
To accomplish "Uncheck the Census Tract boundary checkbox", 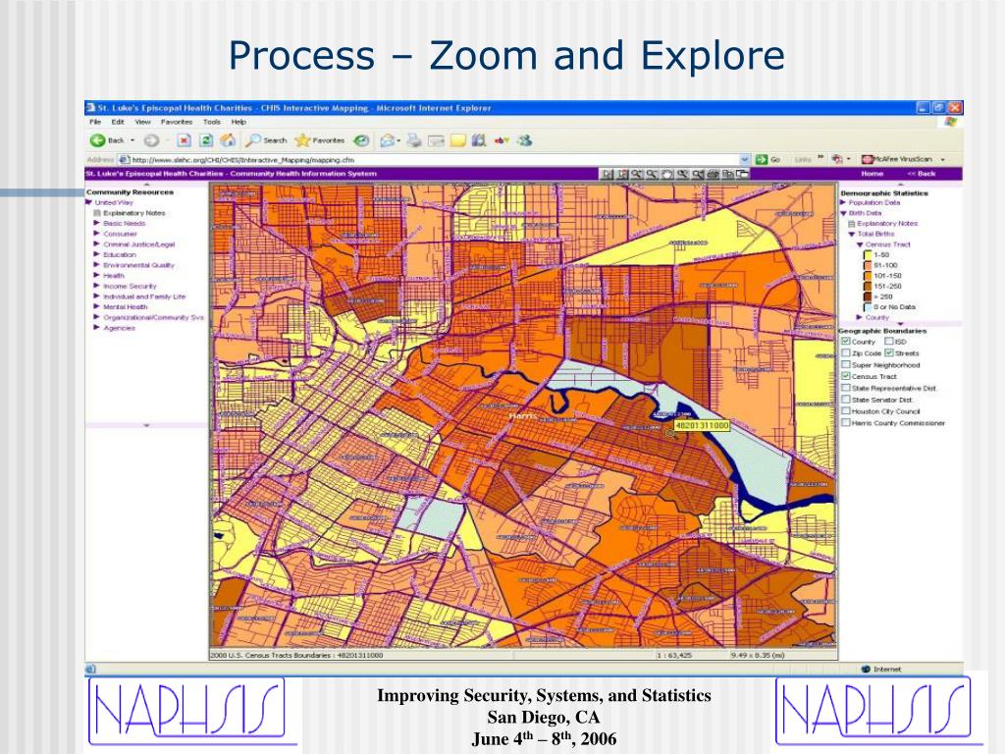I will tap(845, 376).
